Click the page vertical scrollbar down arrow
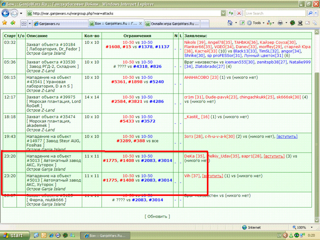The image size is (320, 240). click(317, 220)
